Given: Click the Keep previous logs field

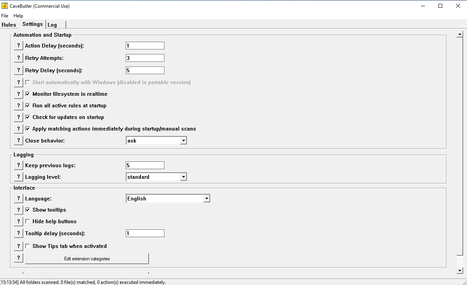Looking at the screenshot, I should click(145, 165).
